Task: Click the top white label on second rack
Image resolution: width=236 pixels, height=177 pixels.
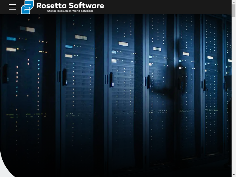Action: tap(81, 37)
